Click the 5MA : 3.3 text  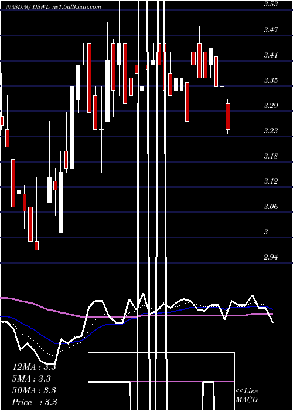pos(32,379)
